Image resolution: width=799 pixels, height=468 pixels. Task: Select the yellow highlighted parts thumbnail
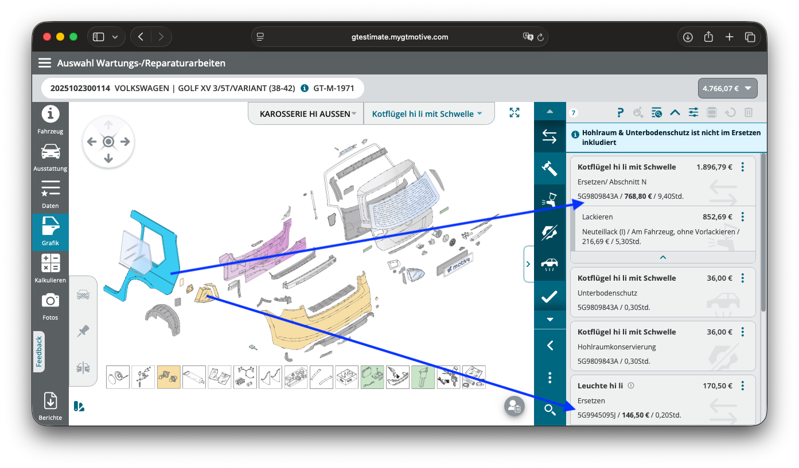(169, 377)
